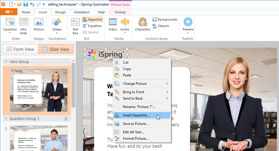Viewport: 279px width, 151px height.
Task: Undo the last action with the arrow icon
Action: pyautogui.click(x=32, y=4)
